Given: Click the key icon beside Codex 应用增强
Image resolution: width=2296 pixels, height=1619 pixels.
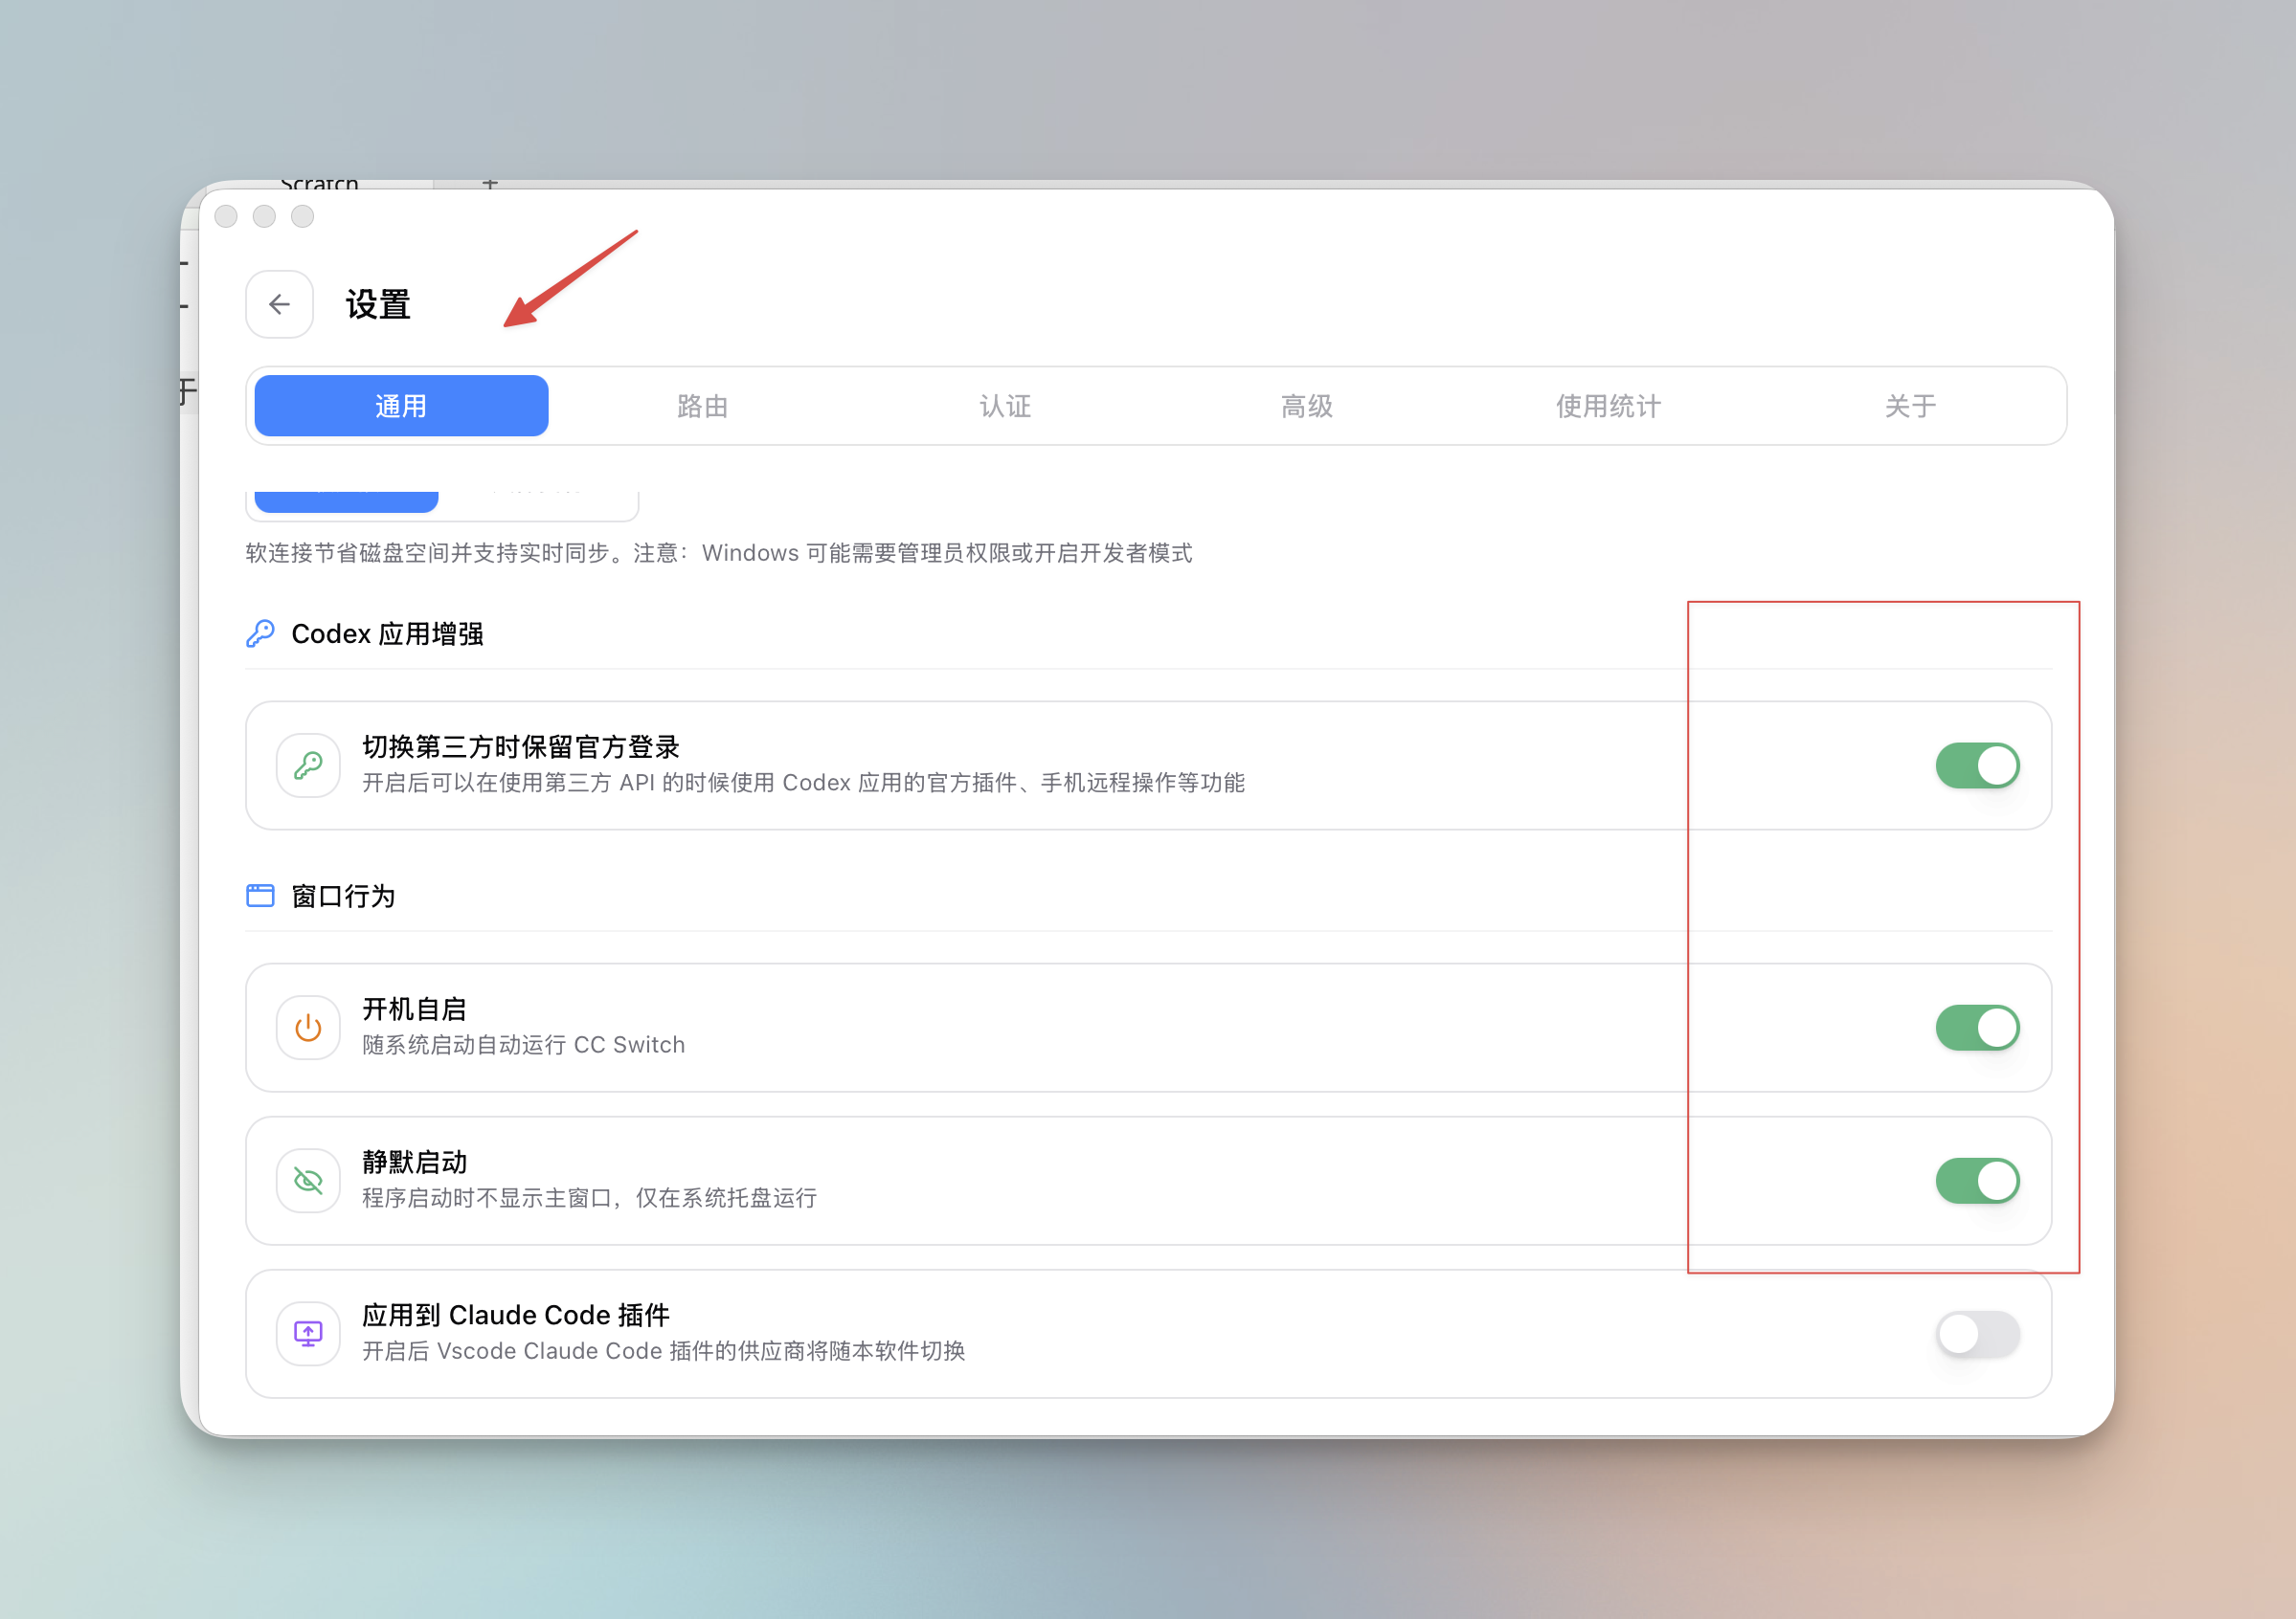Looking at the screenshot, I should (260, 633).
